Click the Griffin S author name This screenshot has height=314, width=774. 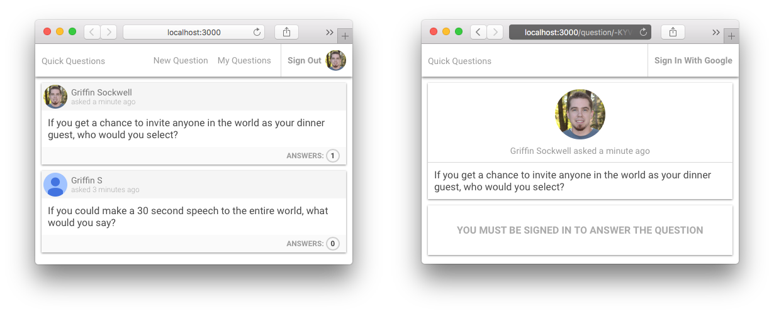87,180
